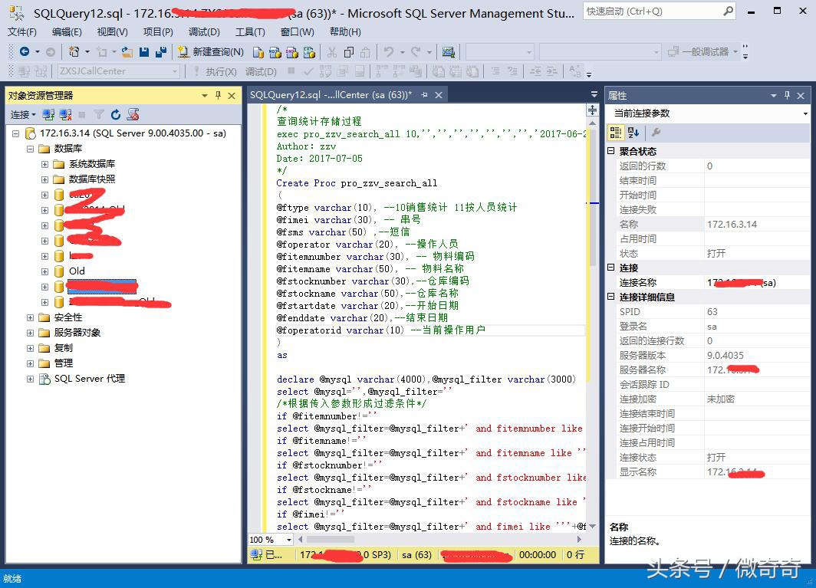Click the XMLA query icon
Image resolution: width=816 pixels, height=588 pixels.
click(x=310, y=52)
